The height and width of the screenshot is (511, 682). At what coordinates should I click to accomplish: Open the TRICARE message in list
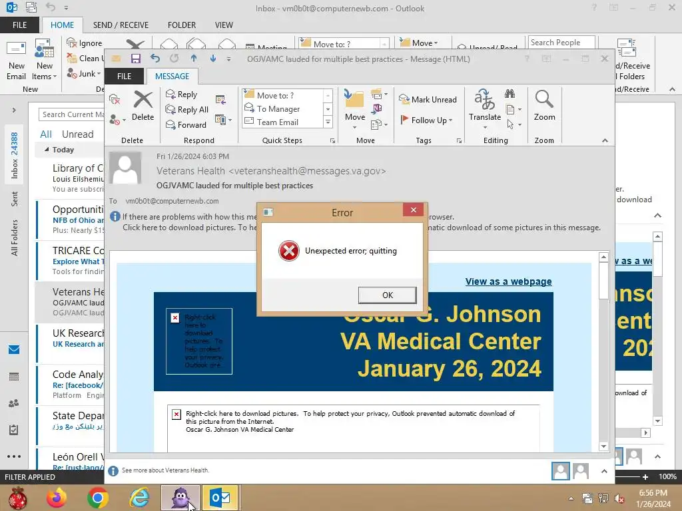click(x=71, y=261)
